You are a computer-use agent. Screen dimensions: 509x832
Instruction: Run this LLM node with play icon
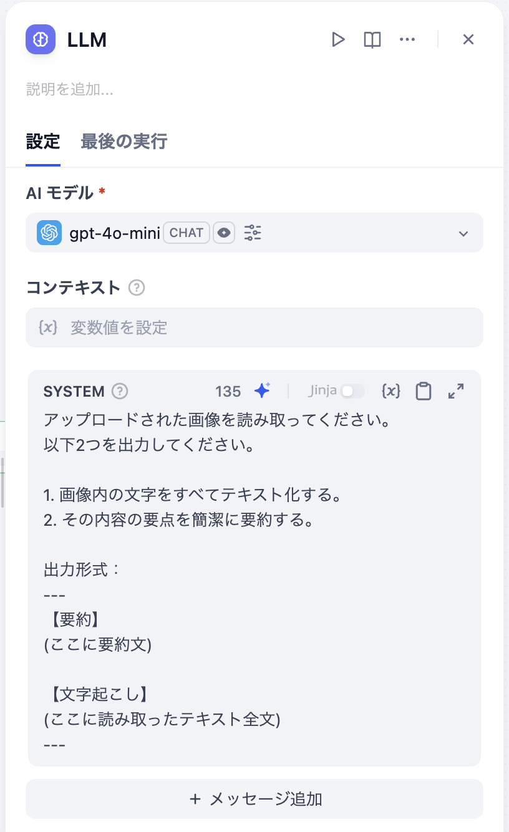coord(338,40)
